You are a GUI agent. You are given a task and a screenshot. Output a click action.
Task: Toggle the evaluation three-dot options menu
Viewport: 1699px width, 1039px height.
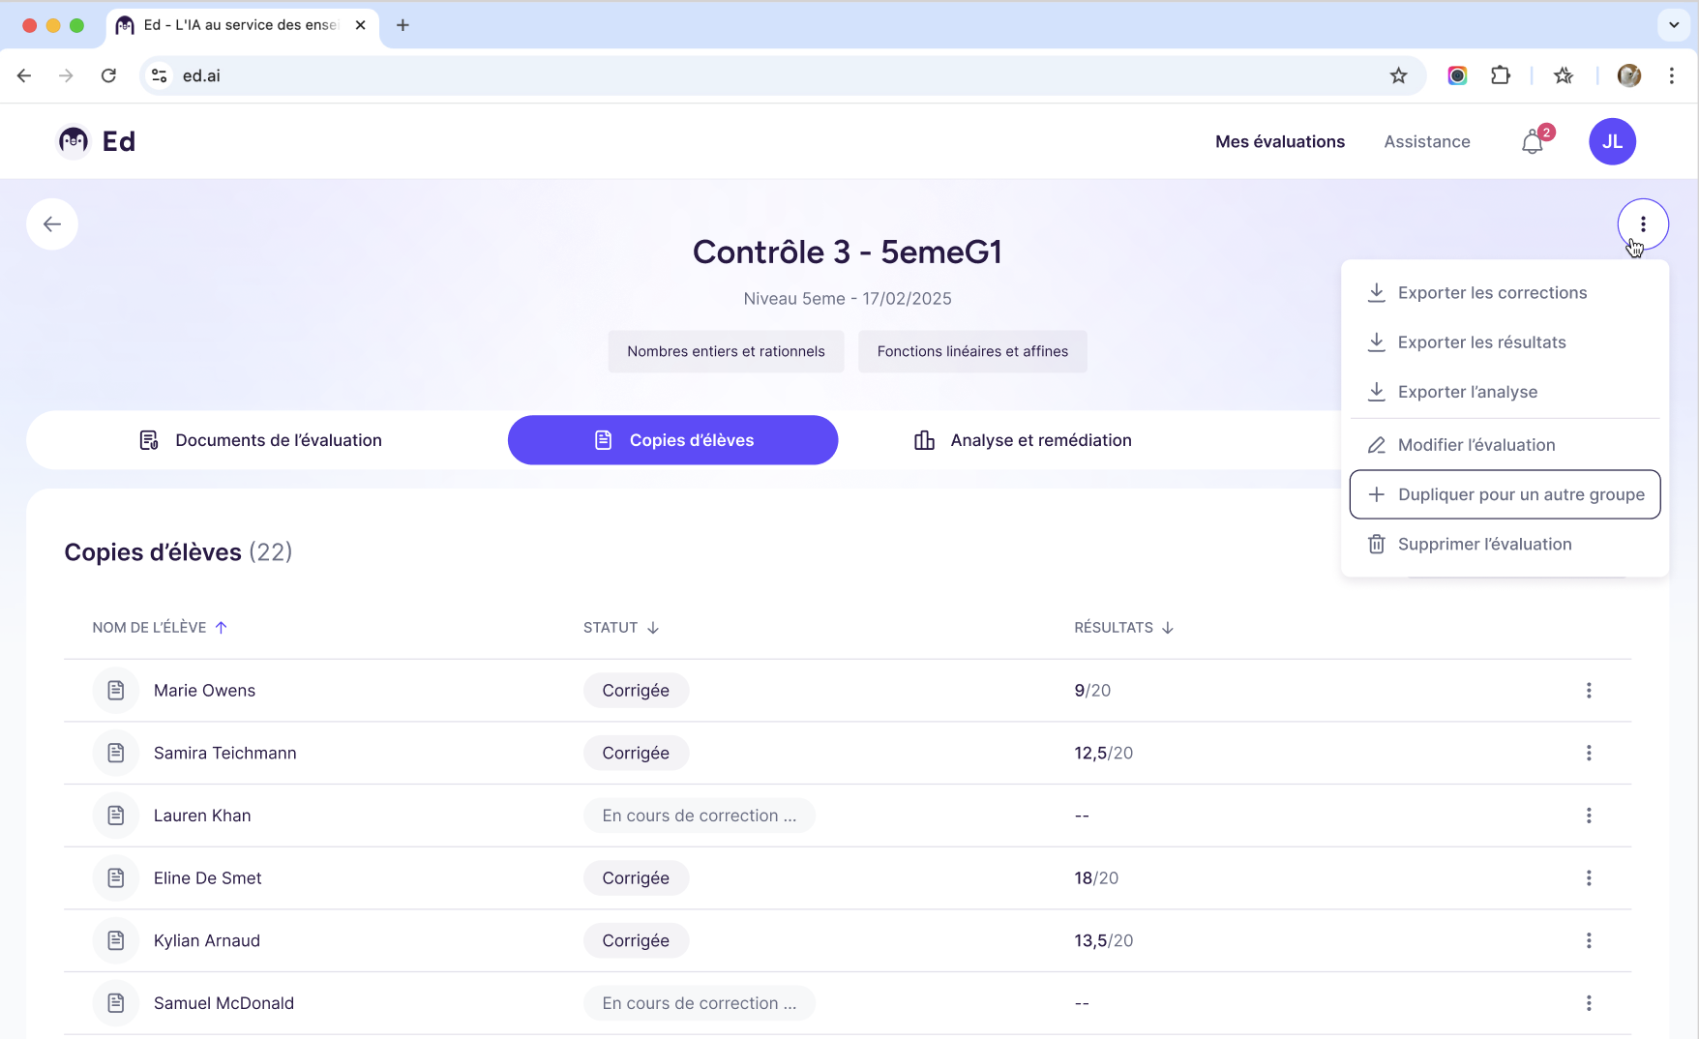click(x=1643, y=224)
